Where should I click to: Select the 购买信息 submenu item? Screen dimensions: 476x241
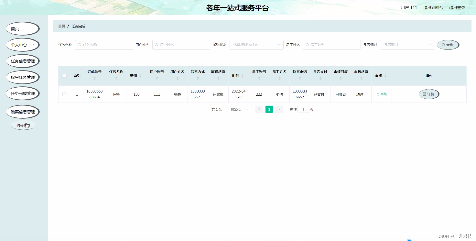coord(23,125)
